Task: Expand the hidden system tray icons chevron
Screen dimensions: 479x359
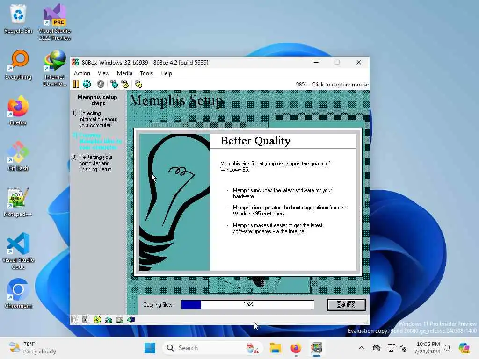Action: [362, 348]
